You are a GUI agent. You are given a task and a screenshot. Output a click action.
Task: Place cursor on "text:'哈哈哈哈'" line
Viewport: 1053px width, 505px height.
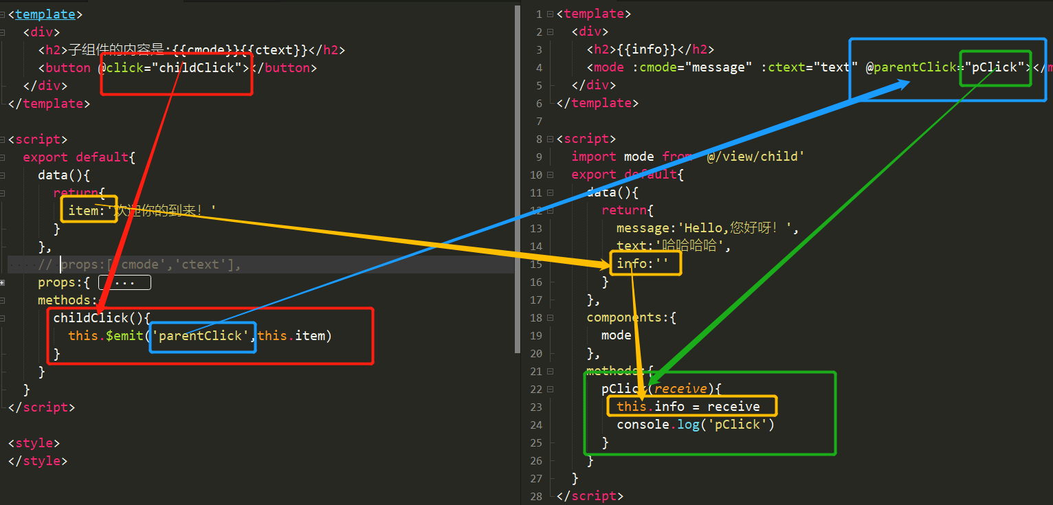(674, 246)
